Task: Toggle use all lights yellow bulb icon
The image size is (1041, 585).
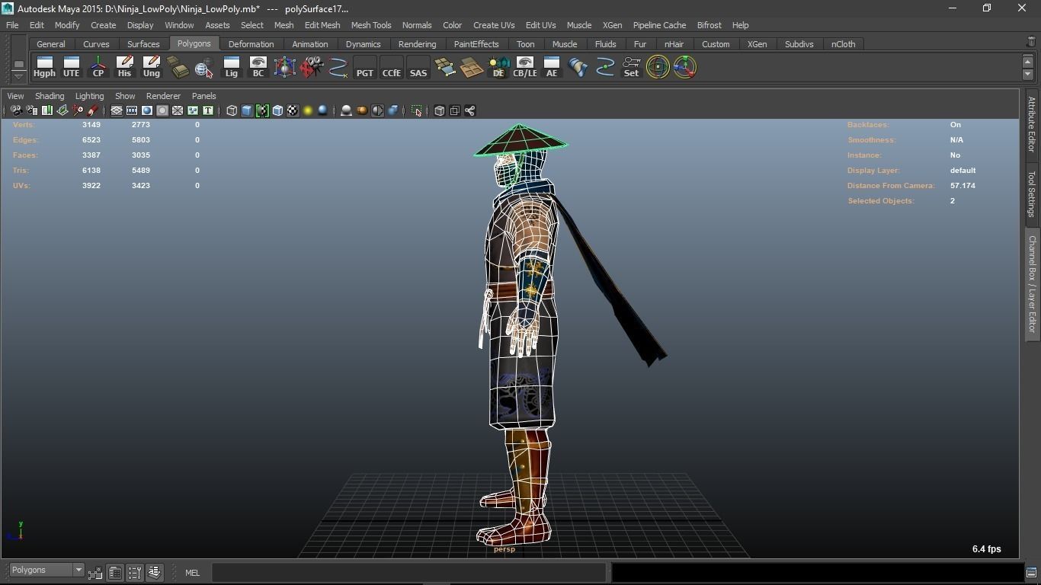Action: click(x=308, y=110)
